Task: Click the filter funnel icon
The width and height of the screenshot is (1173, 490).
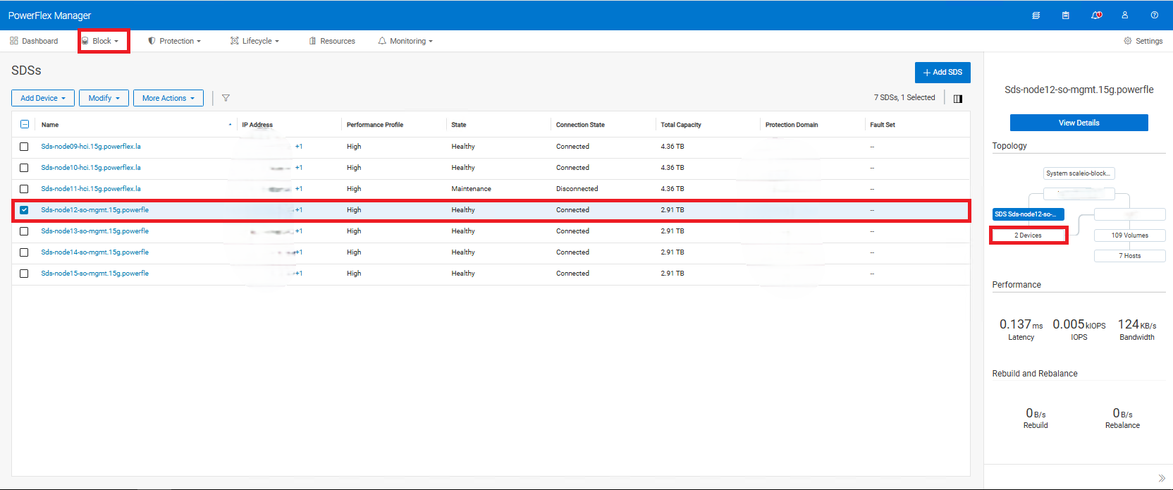Action: coord(226,98)
